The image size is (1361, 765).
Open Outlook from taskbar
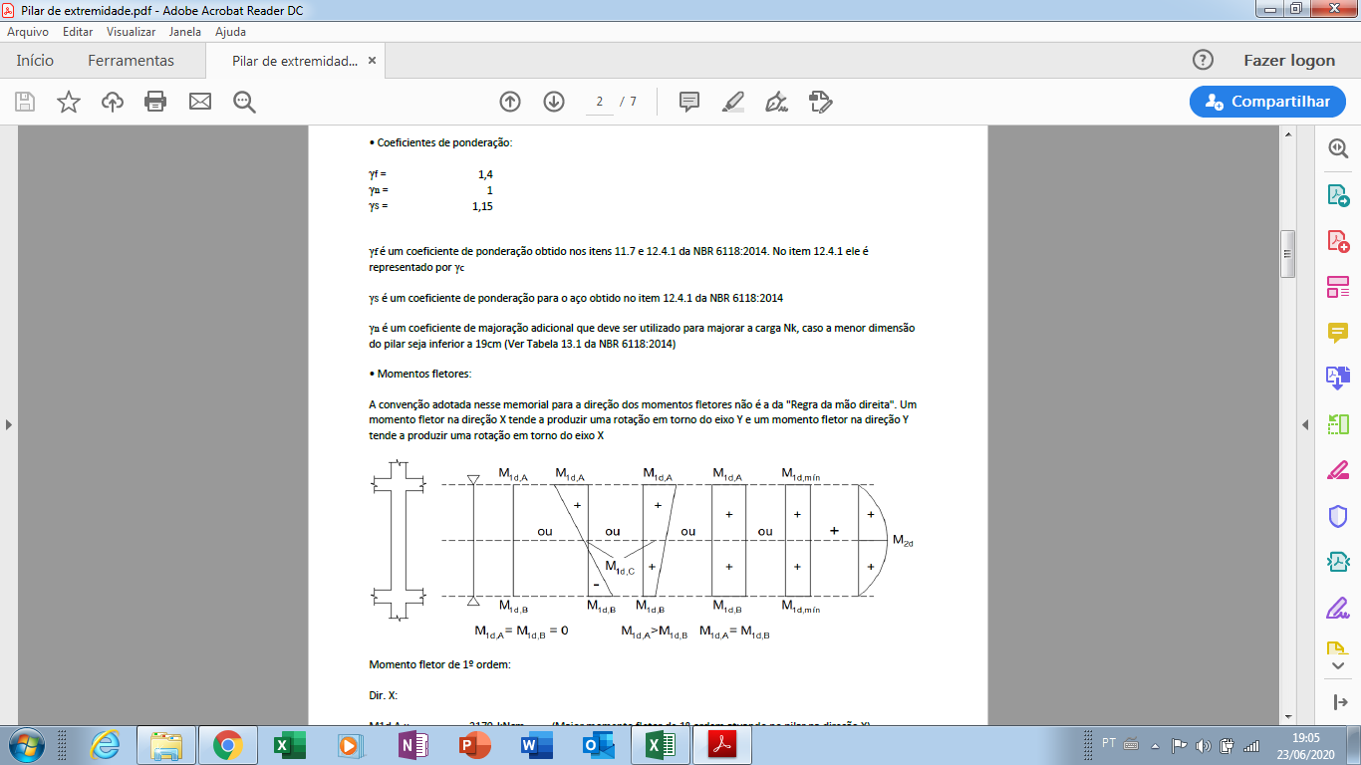[598, 745]
